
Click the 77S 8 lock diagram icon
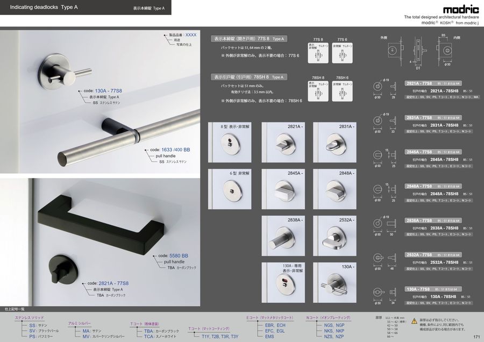point(318,53)
